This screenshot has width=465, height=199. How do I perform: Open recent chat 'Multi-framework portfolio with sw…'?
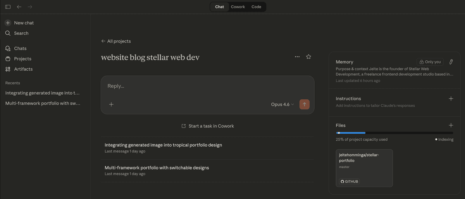[43, 104]
